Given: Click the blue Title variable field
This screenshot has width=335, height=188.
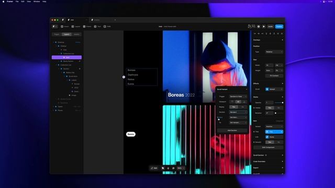Looking at the screenshot, I should [274, 132].
